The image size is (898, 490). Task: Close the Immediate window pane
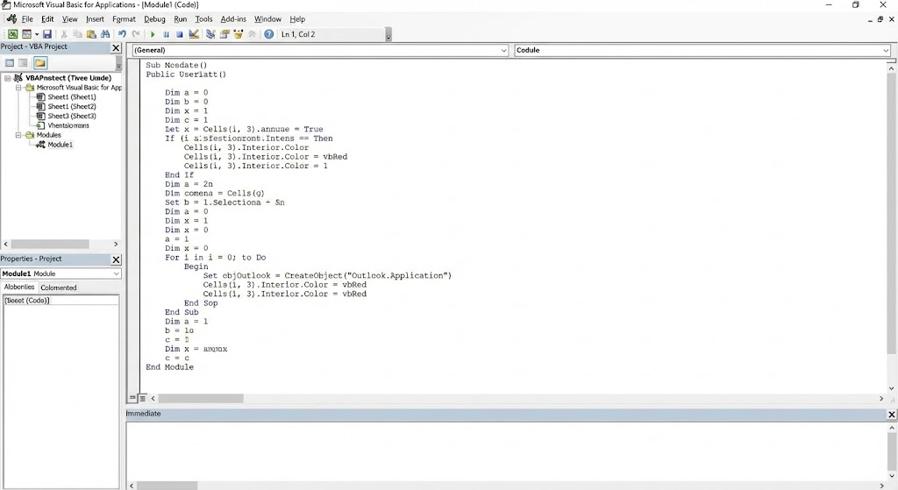pos(892,414)
